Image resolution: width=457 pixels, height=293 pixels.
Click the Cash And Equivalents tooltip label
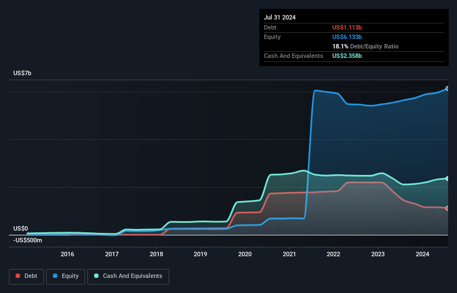tap(293, 56)
